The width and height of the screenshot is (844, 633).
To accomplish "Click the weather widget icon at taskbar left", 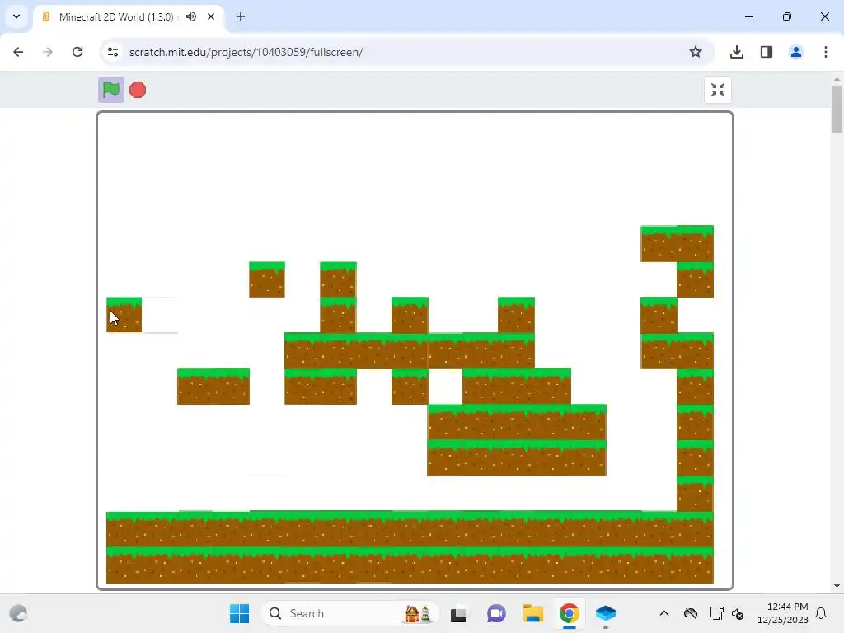I will click(x=18, y=613).
